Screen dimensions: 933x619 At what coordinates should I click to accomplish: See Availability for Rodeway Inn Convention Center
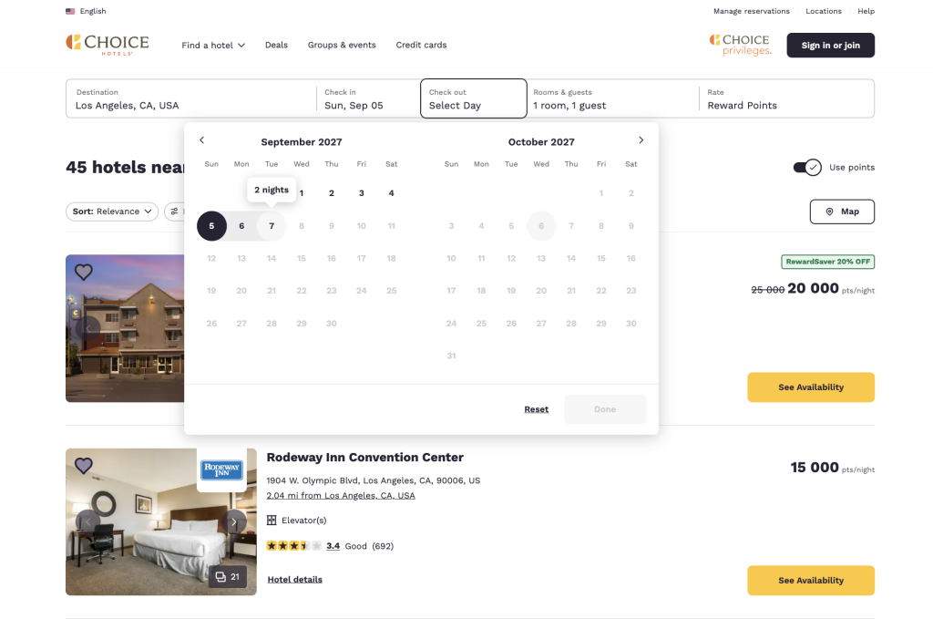click(x=811, y=581)
